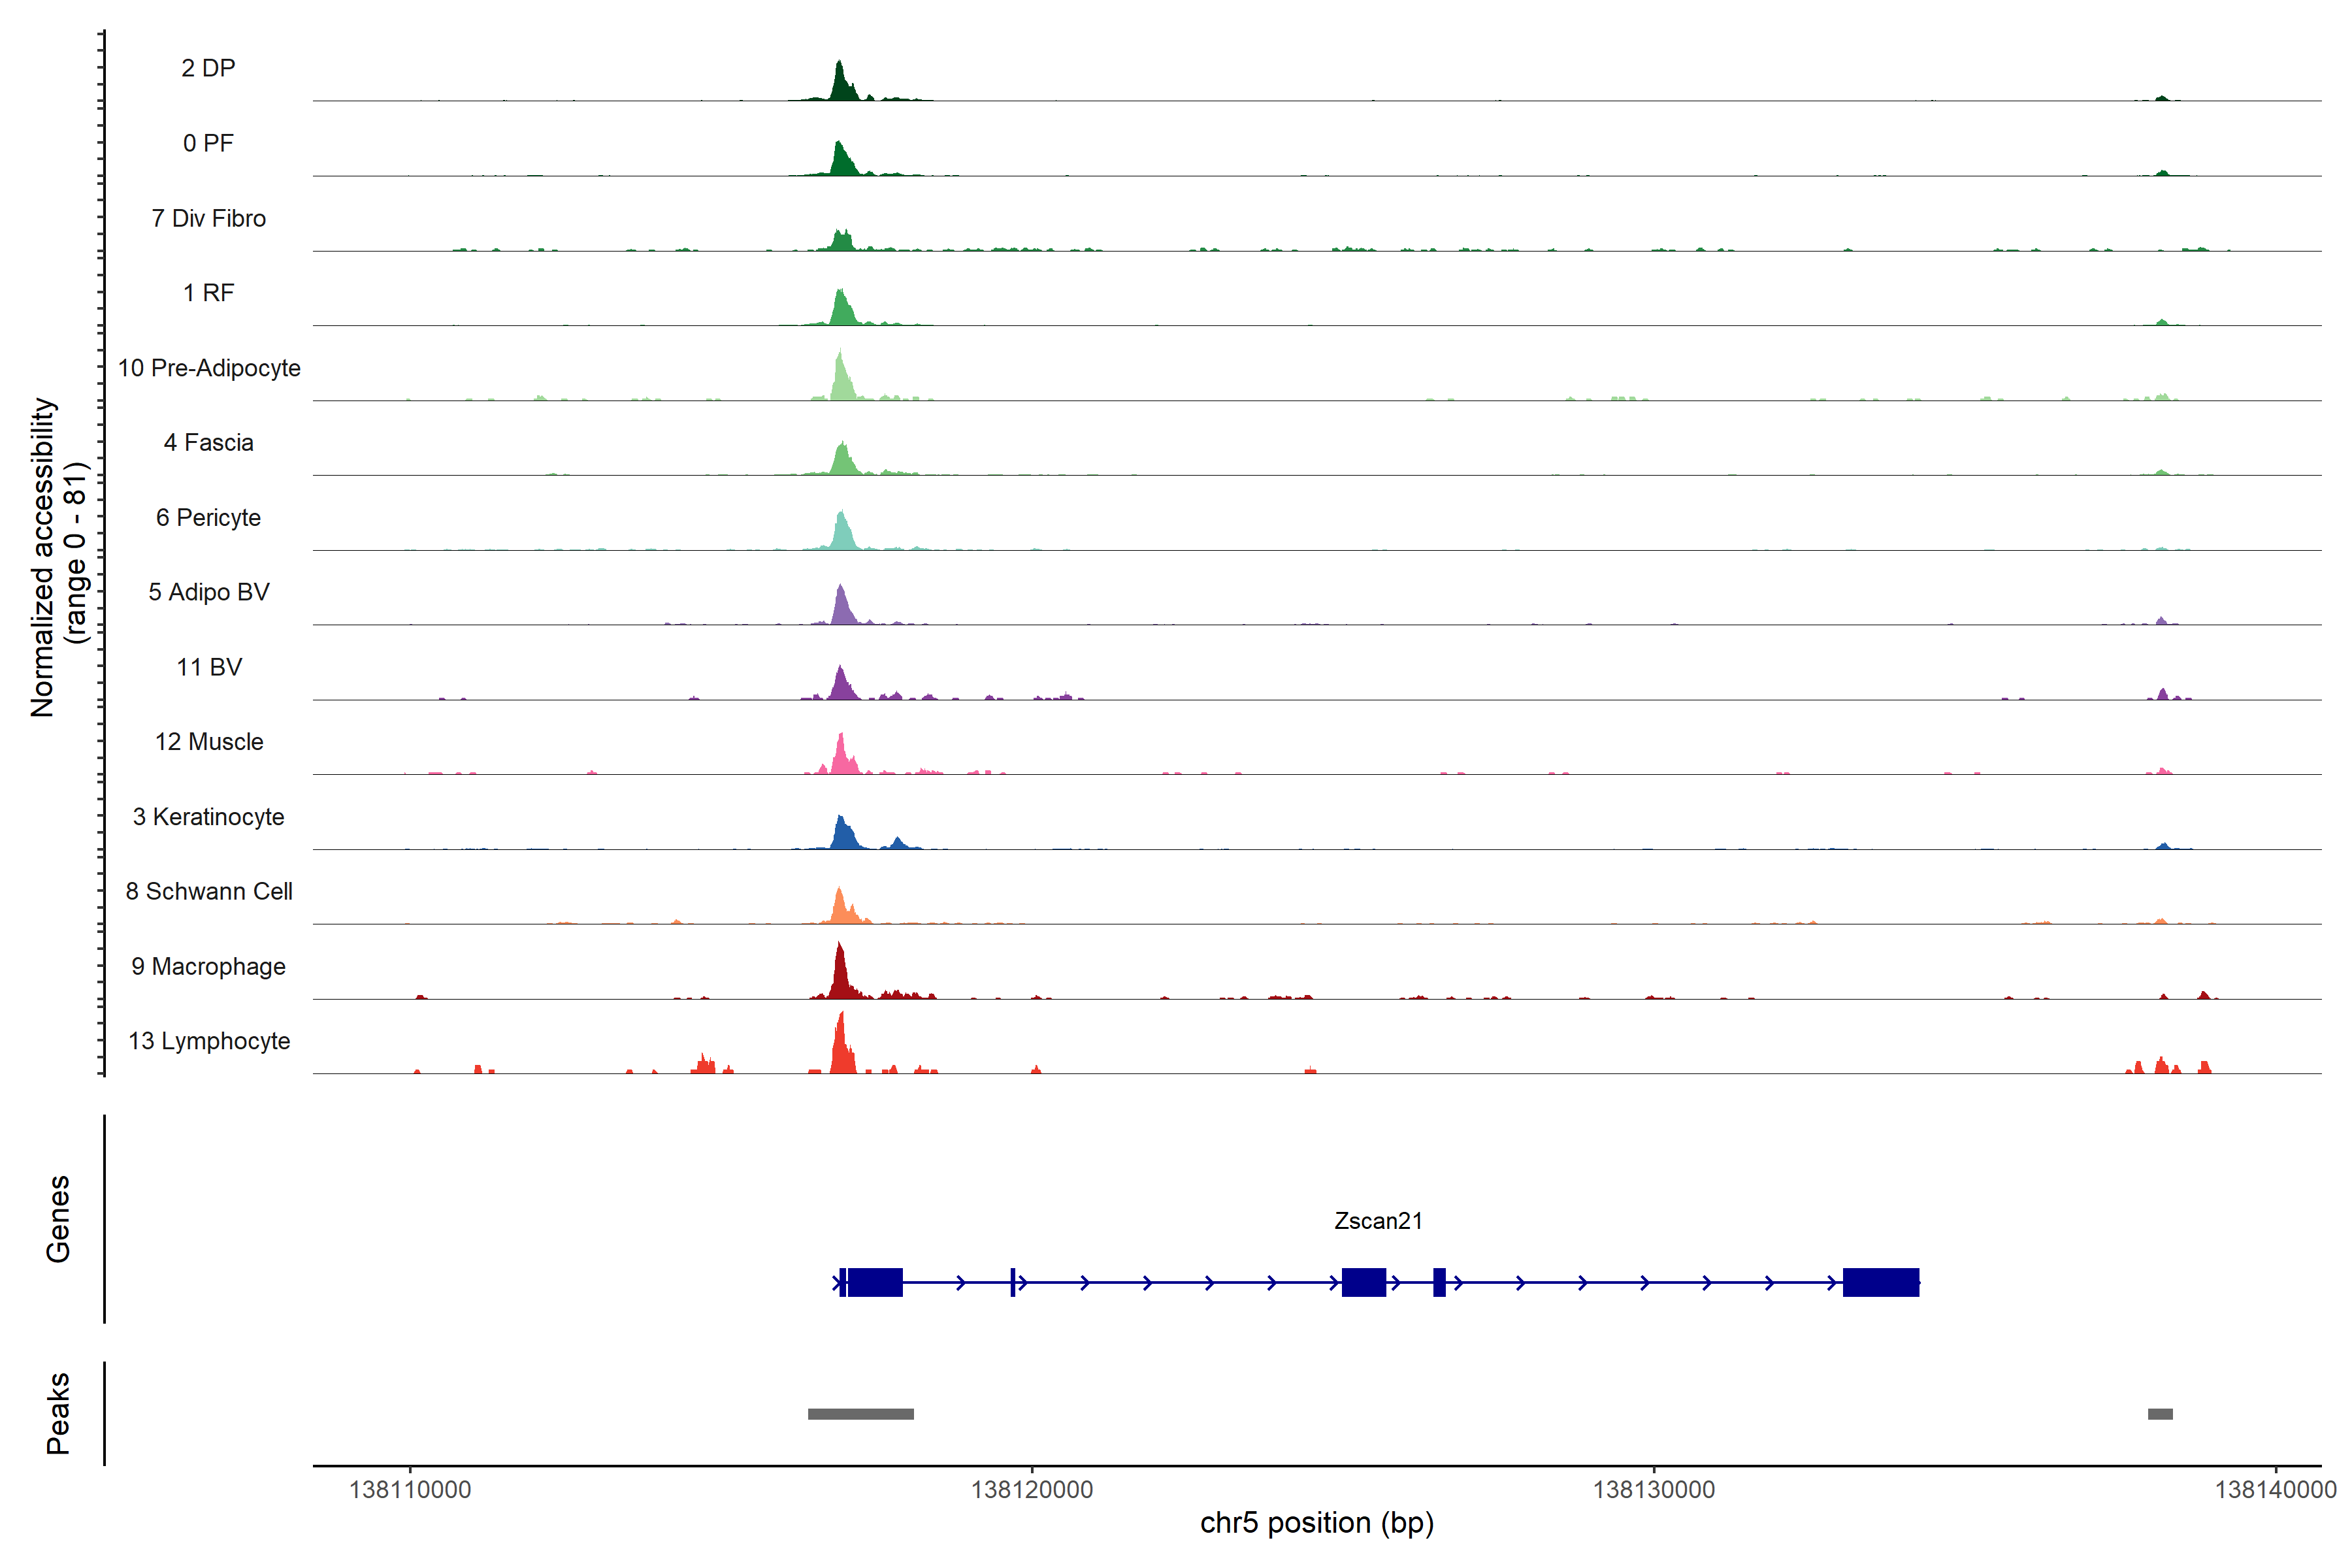Screen dimensions: 2352x1568
Task: Click the 10 Pre-Adipocyte track label
Action: [209, 368]
